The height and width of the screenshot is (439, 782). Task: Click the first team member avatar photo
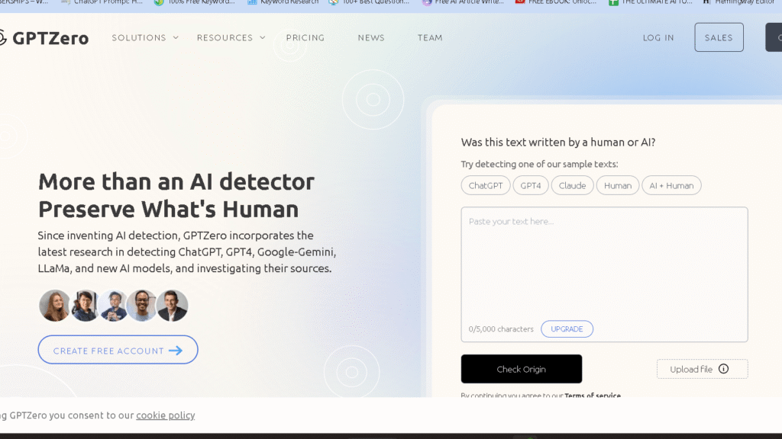coord(54,306)
